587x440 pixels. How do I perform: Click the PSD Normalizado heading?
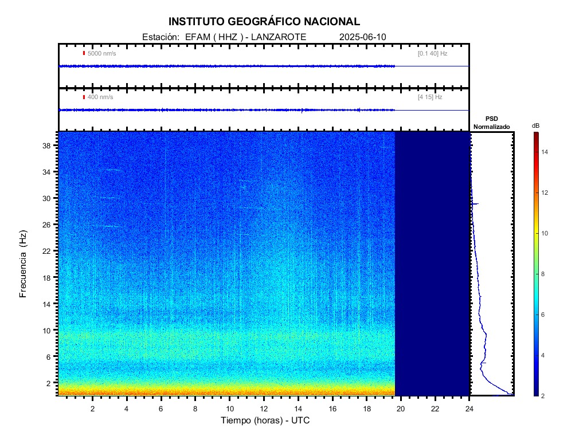pyautogui.click(x=491, y=123)
